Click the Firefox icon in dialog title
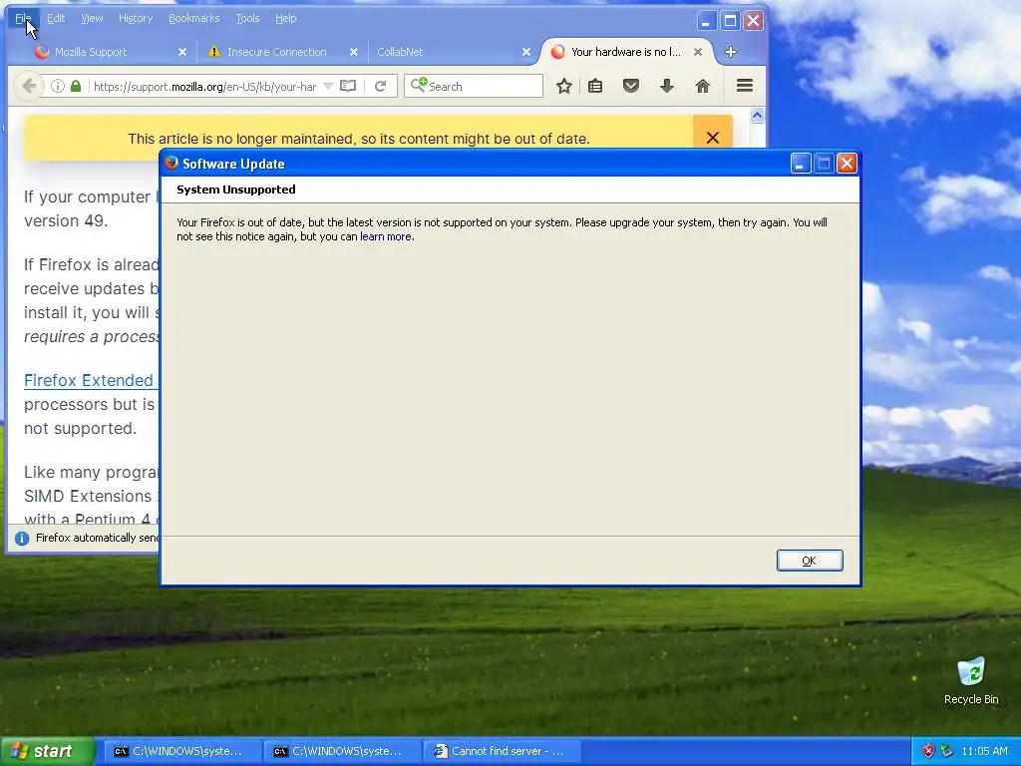Screen dimensions: 1021x766 [x=171, y=163]
